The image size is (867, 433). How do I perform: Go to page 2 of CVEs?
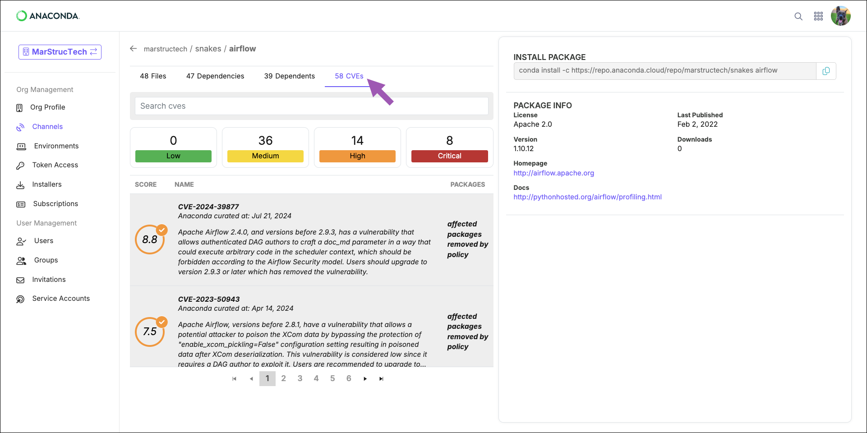coord(284,378)
